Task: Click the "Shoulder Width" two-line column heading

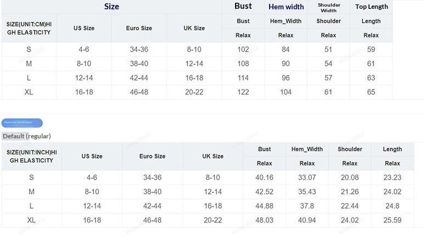Action: pyautogui.click(x=328, y=7)
